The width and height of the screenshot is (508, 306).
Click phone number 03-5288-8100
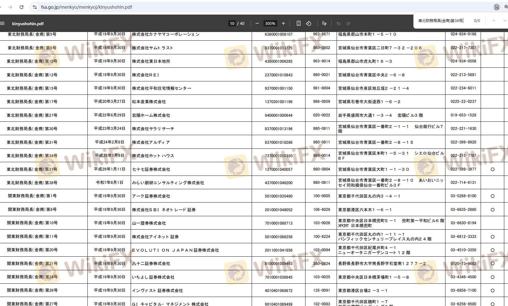point(464,196)
